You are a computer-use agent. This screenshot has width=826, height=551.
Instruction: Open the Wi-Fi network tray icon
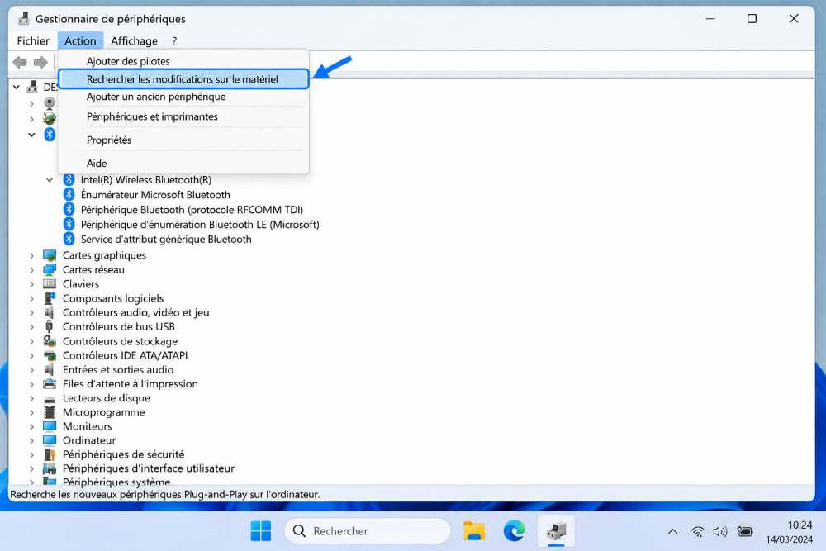point(697,531)
